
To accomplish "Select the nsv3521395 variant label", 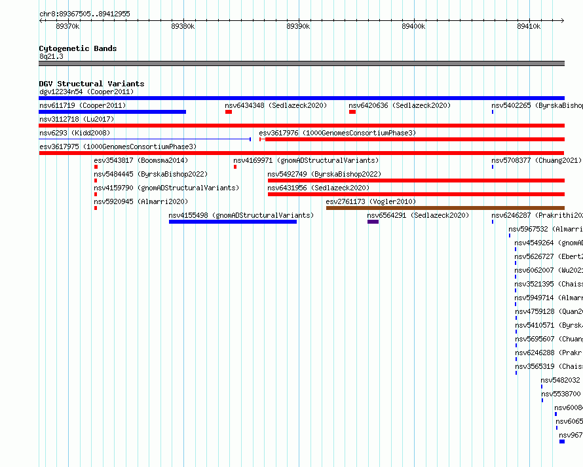I will (x=549, y=284).
